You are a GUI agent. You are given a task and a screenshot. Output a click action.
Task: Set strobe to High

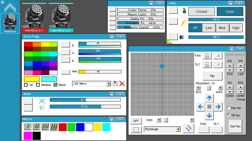pyautogui.click(x=236, y=28)
